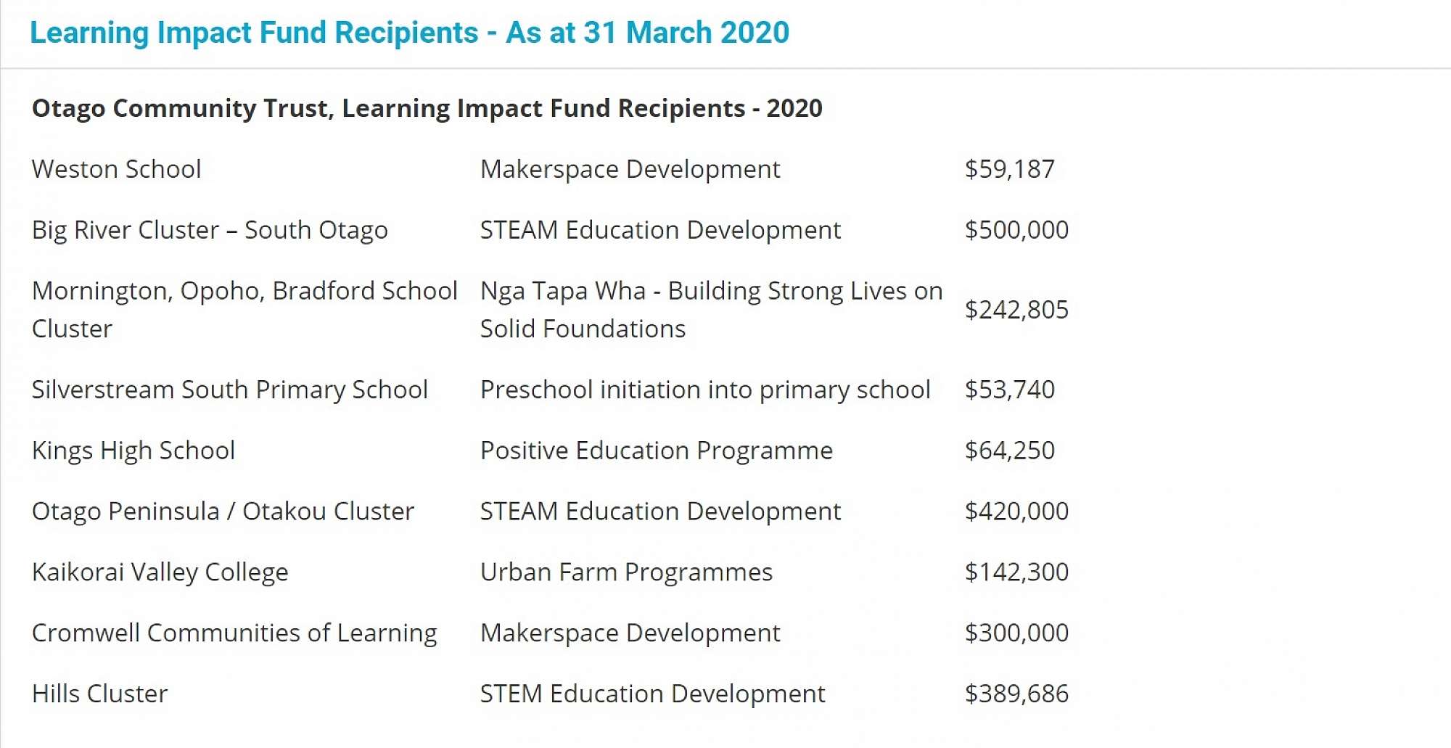1451x748 pixels.
Task: Click the Kings High School entry
Action: tap(133, 451)
